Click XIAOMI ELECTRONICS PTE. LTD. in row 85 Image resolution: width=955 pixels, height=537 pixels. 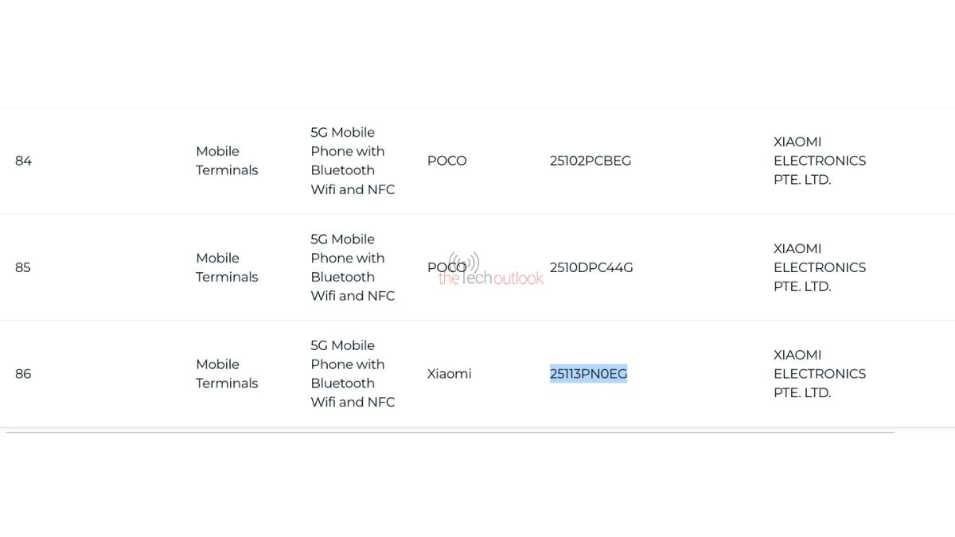click(820, 267)
